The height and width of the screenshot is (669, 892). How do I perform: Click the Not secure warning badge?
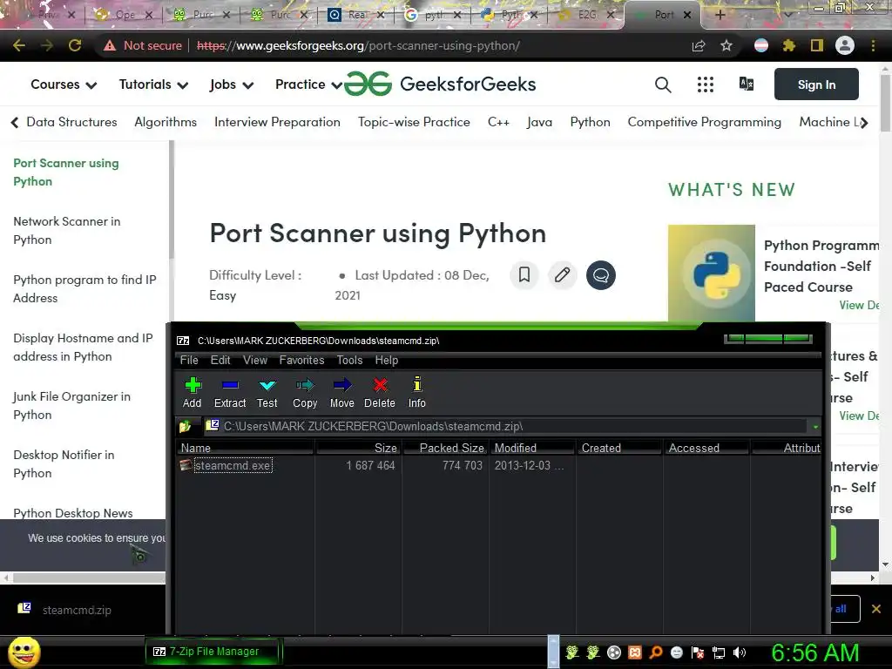143,45
